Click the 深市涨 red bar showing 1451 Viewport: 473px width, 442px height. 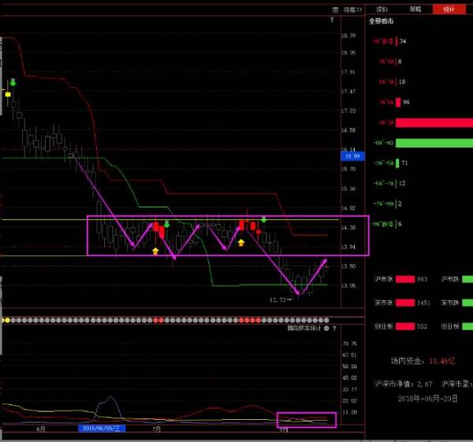(405, 303)
